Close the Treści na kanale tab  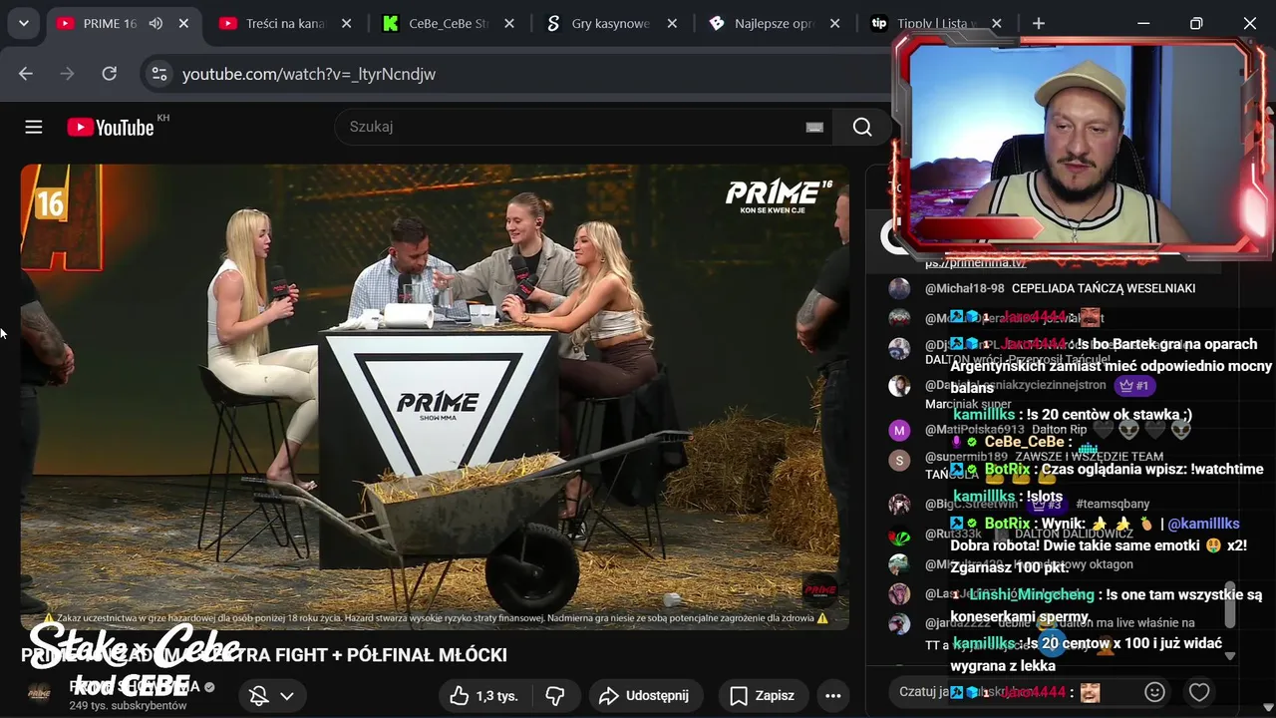pyautogui.click(x=346, y=23)
